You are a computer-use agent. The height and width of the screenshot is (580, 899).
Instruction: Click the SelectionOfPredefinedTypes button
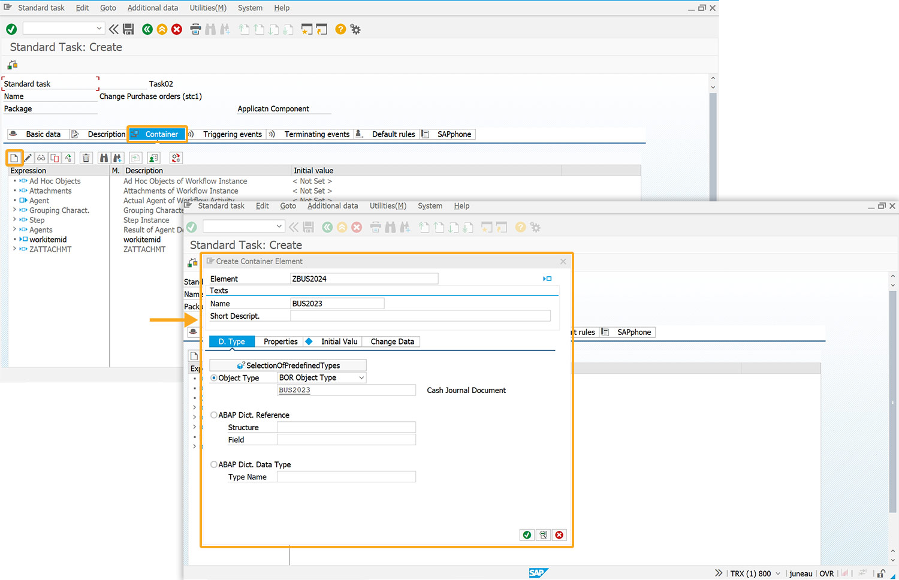pyautogui.click(x=288, y=365)
